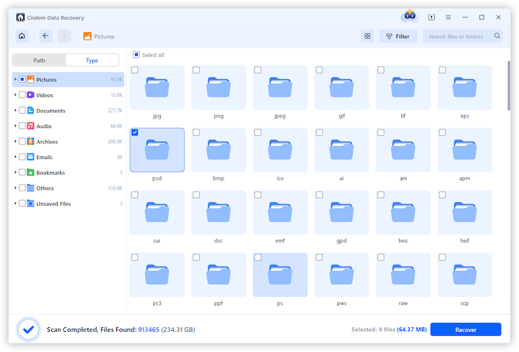
Task: Toggle the Select All checkbox
Action: [136, 55]
